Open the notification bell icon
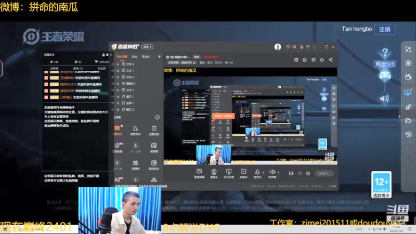 click(322, 60)
